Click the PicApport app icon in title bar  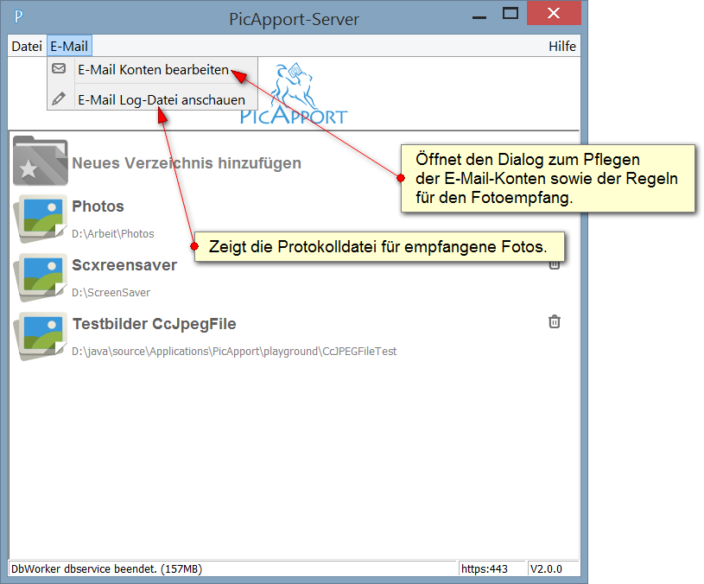coord(19,16)
